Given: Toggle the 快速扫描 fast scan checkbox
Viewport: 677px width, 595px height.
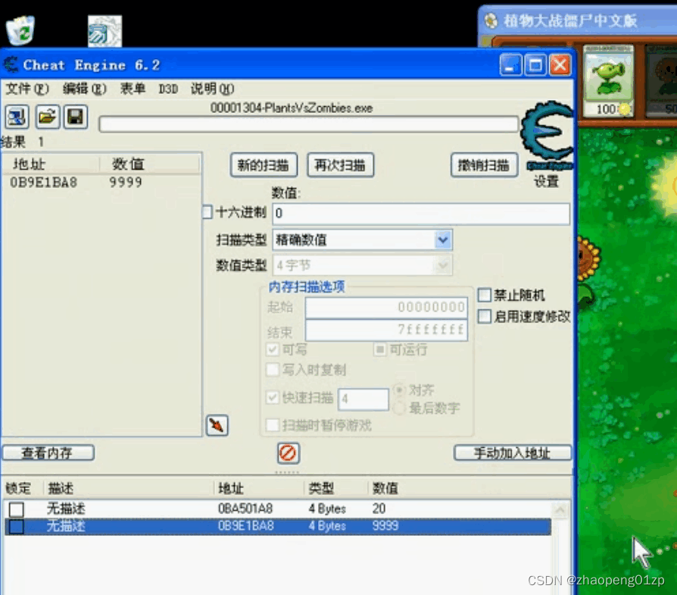Looking at the screenshot, I should [x=273, y=397].
